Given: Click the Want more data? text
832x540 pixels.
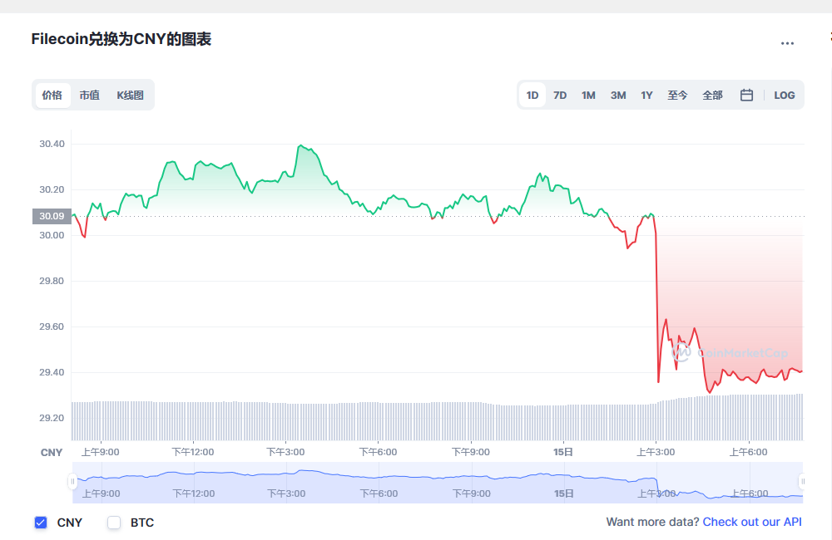Looking at the screenshot, I should [652, 522].
